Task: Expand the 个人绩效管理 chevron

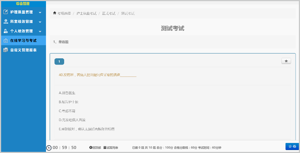Action: (40, 31)
